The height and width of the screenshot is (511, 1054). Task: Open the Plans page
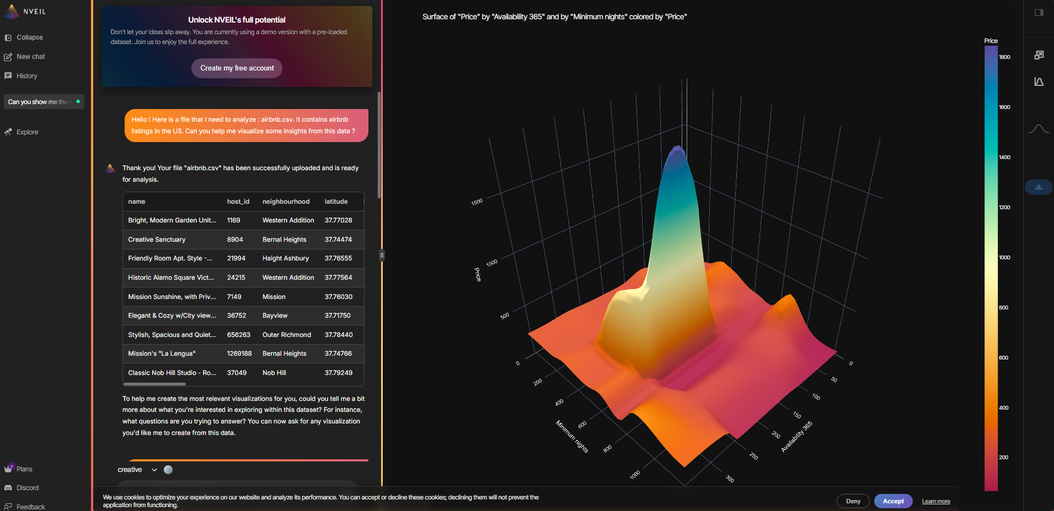point(24,469)
